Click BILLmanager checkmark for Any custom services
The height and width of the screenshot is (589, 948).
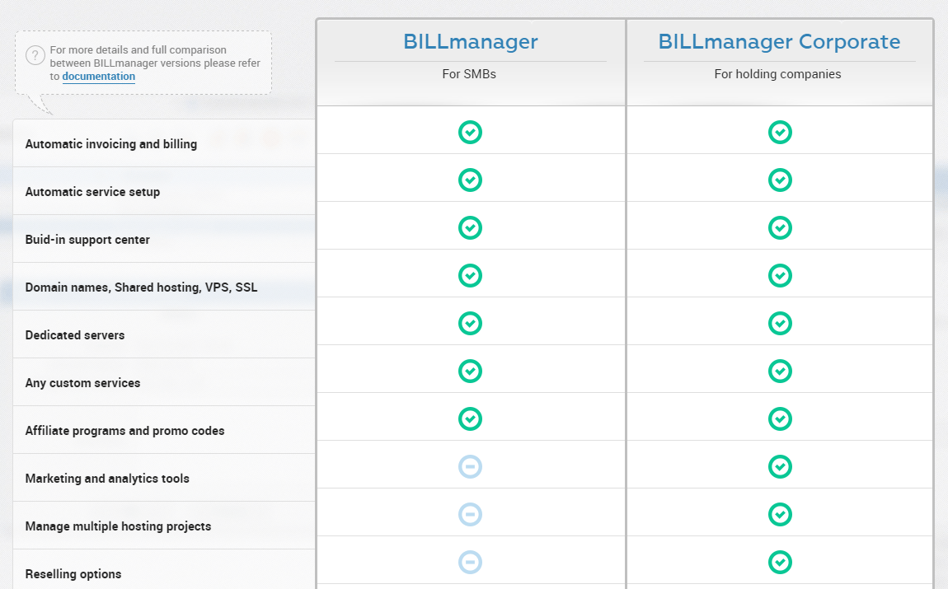coord(471,371)
